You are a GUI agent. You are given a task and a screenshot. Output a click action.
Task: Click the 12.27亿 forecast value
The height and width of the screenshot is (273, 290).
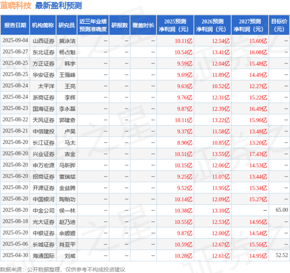(x=258, y=86)
